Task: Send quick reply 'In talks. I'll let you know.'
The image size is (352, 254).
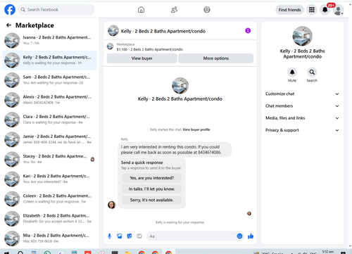Action: (152, 189)
